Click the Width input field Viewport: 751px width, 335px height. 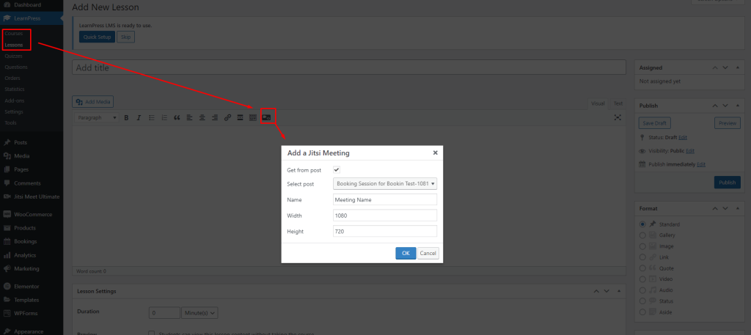tap(385, 216)
